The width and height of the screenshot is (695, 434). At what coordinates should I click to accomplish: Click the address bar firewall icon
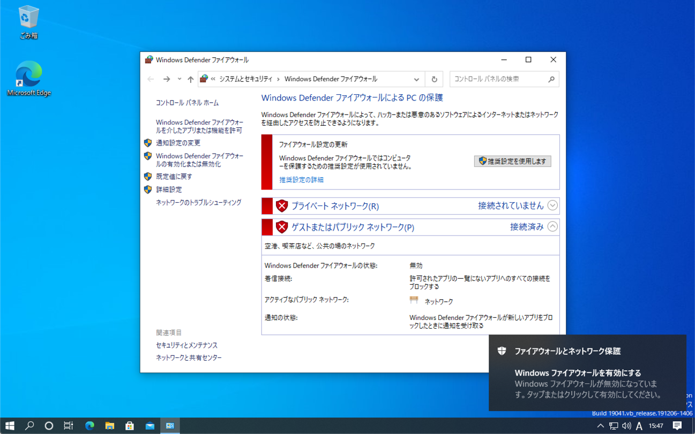coord(204,79)
